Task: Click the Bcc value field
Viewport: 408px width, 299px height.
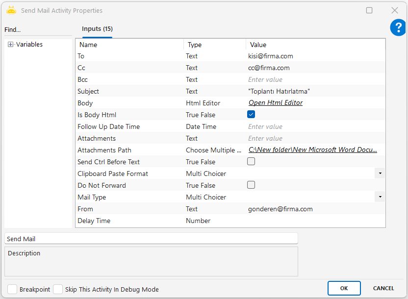Action: pyautogui.click(x=314, y=79)
